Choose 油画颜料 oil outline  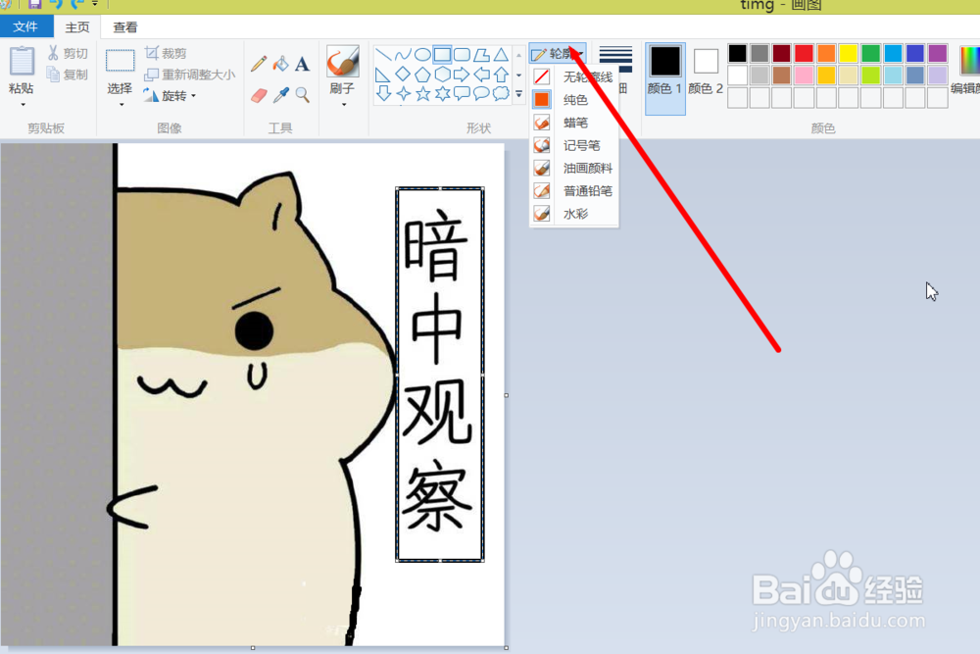(573, 168)
